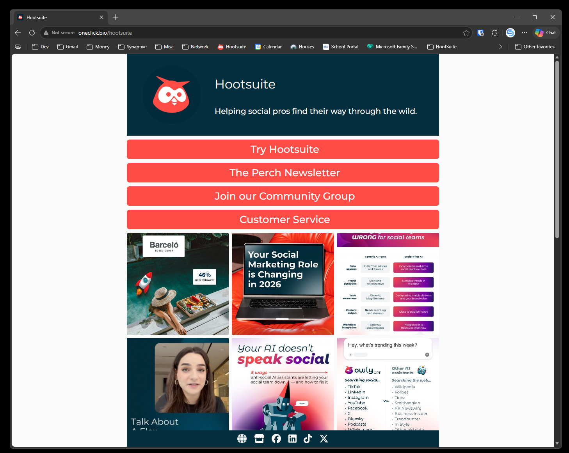Open the Bitwarden extension icon
Image resolution: width=569 pixels, height=453 pixels.
click(480, 33)
